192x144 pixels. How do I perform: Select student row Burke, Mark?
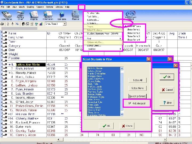point(23,127)
